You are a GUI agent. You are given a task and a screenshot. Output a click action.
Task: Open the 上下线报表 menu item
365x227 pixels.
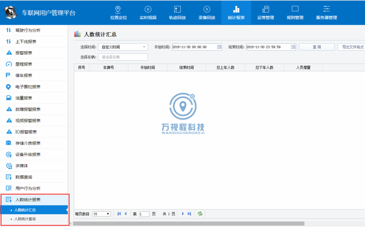click(34, 42)
